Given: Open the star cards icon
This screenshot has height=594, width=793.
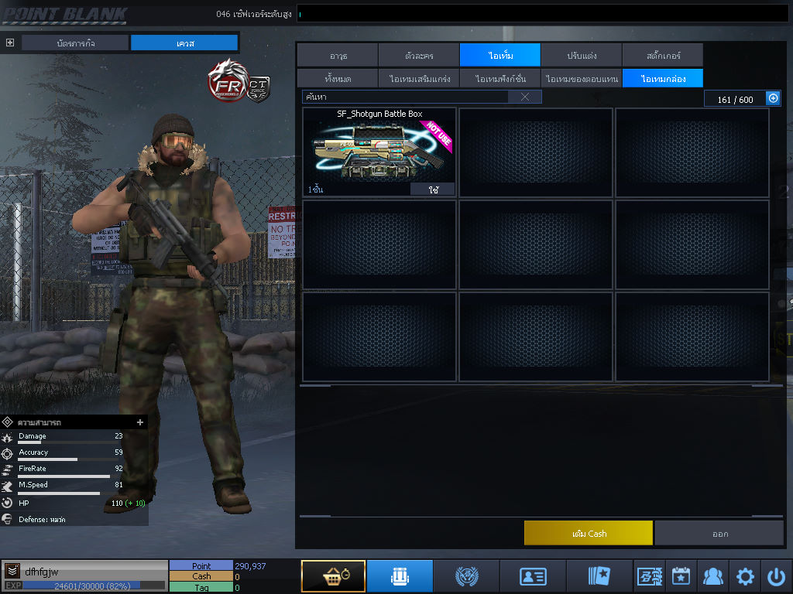Looking at the screenshot, I should tap(599, 576).
